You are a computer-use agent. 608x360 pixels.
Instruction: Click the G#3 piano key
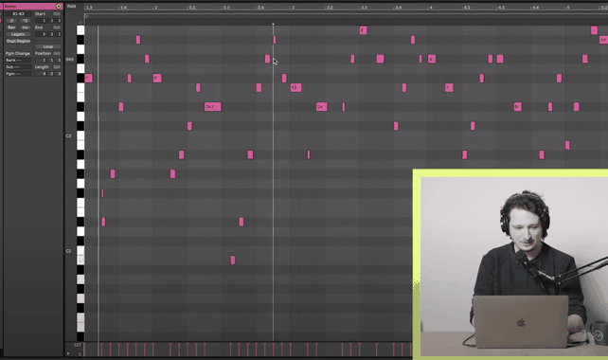point(80,59)
